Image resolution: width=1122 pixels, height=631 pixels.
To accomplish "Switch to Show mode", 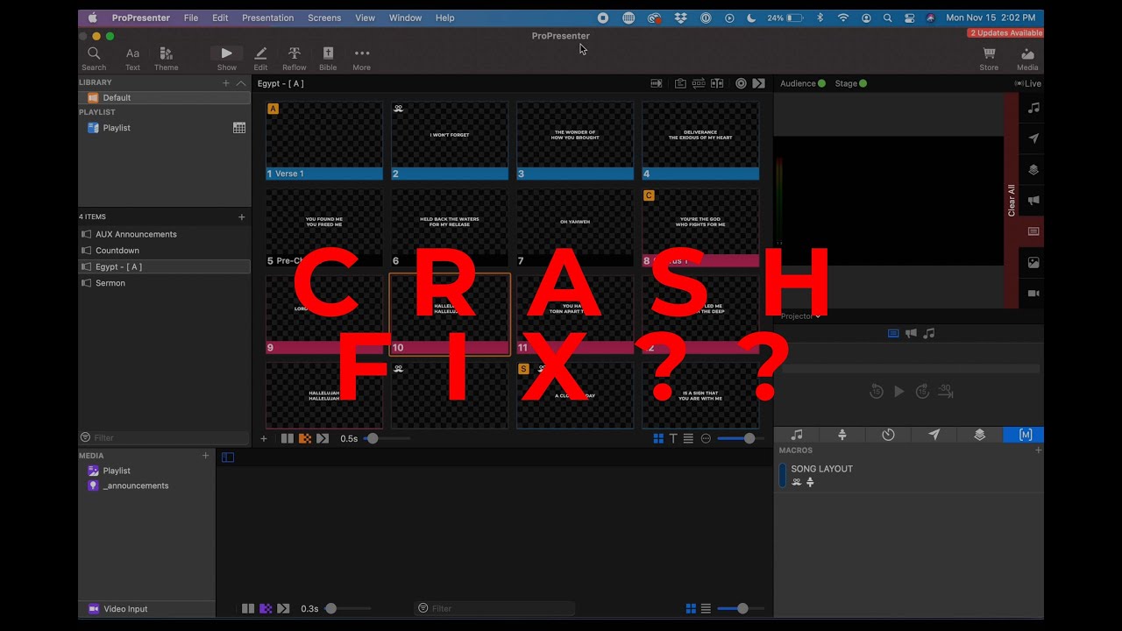I will [226, 59].
